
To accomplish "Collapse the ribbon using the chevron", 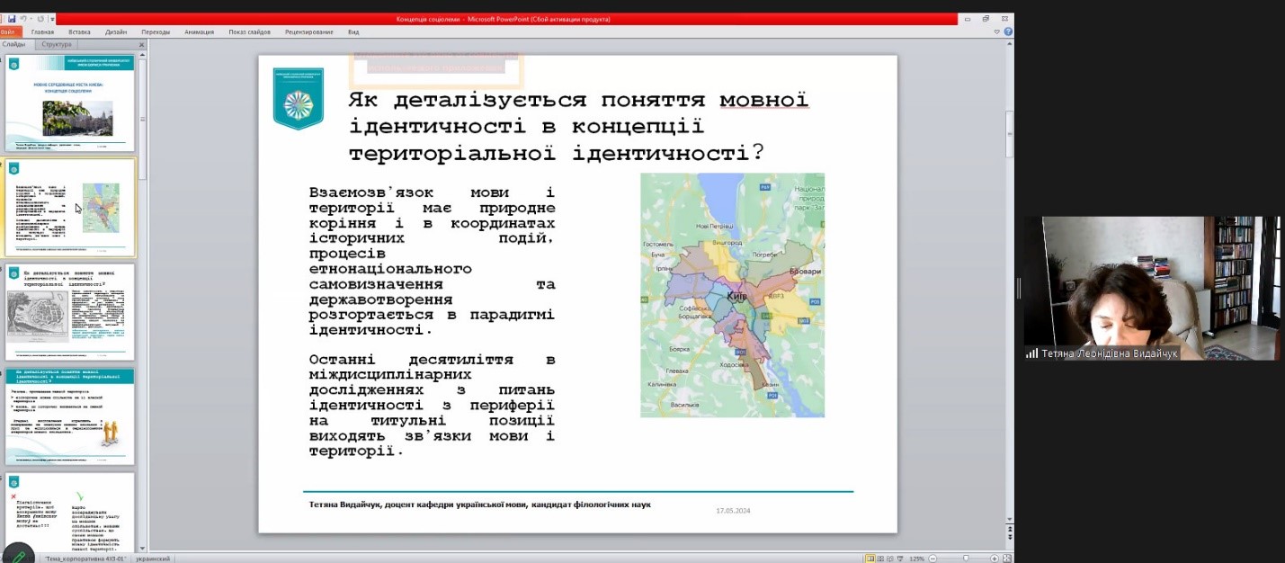I will tap(996, 31).
